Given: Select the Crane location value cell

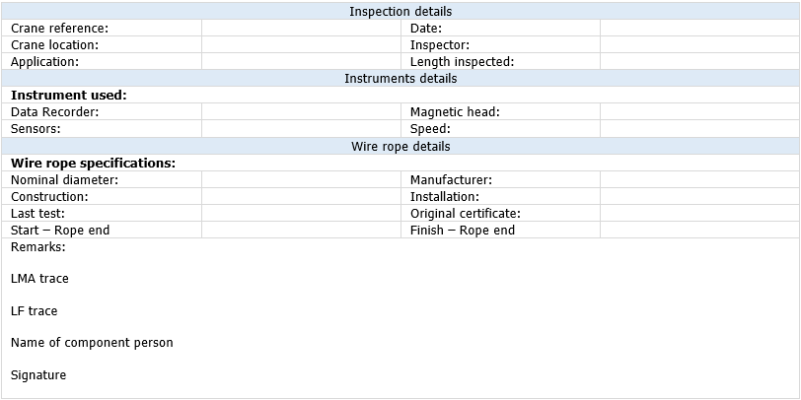Looking at the screenshot, I should tap(302, 45).
